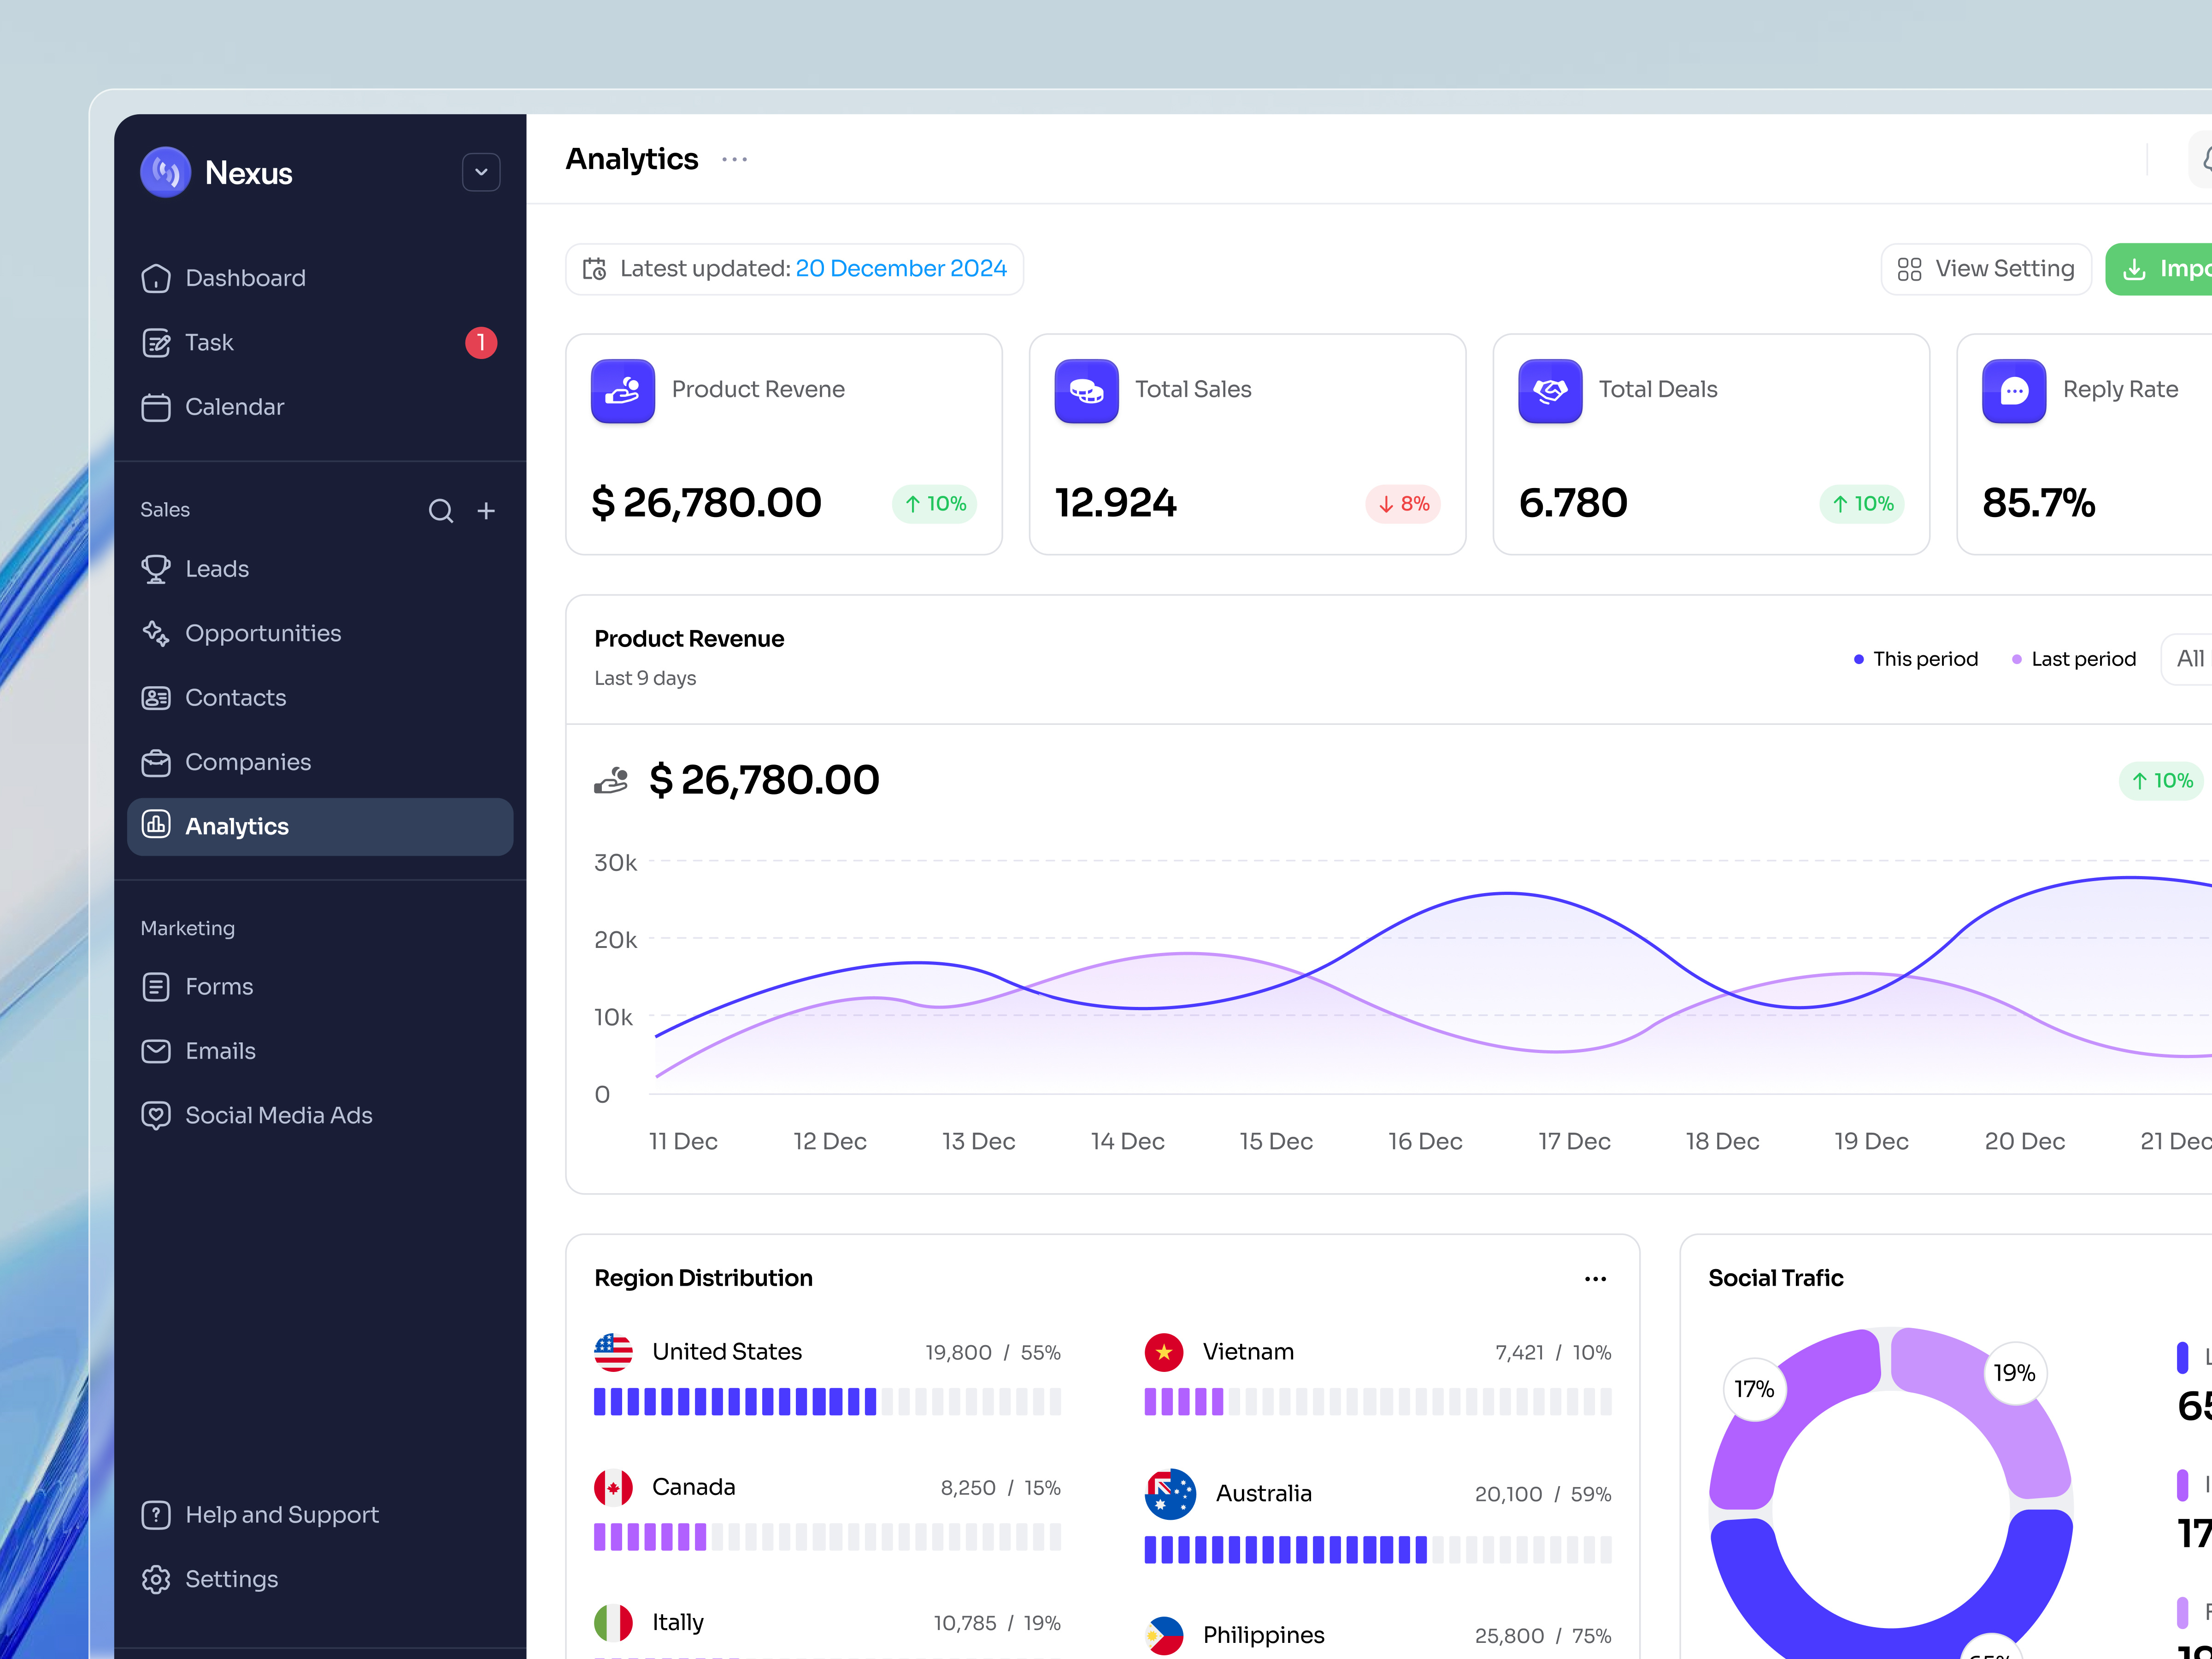Switch to the Analytics section
This screenshot has width=2212, height=1659.
pos(237,826)
